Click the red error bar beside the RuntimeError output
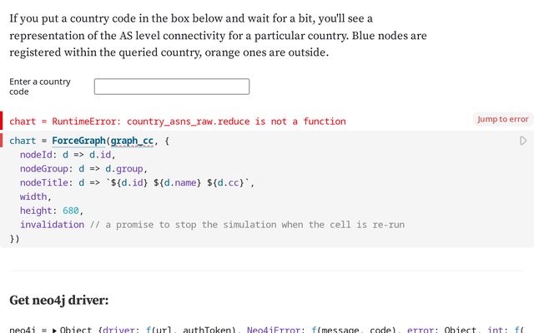This screenshot has height=333, width=534. [2, 121]
